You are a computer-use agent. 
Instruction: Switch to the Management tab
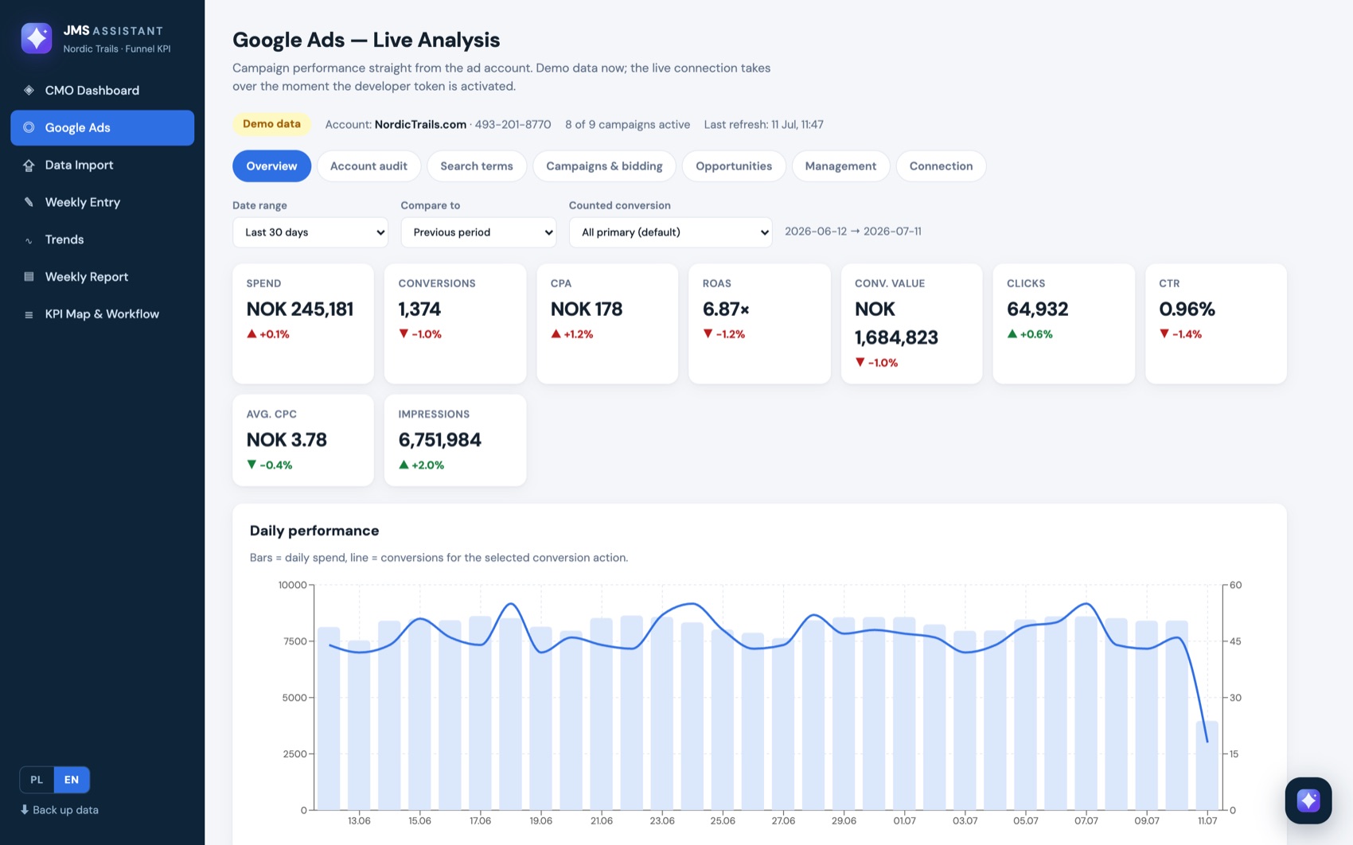tap(840, 166)
